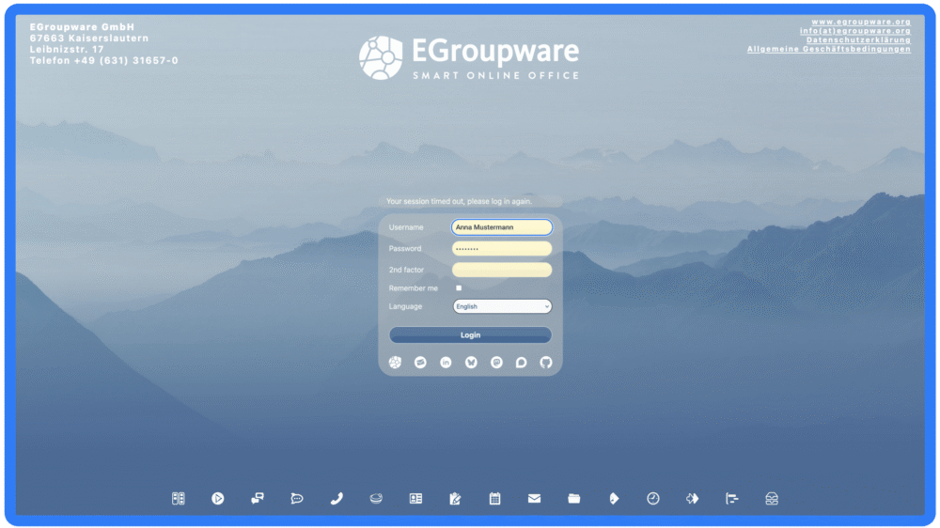Open the newsletter envelope icon below Login
The height and width of the screenshot is (528, 940).
coord(420,362)
